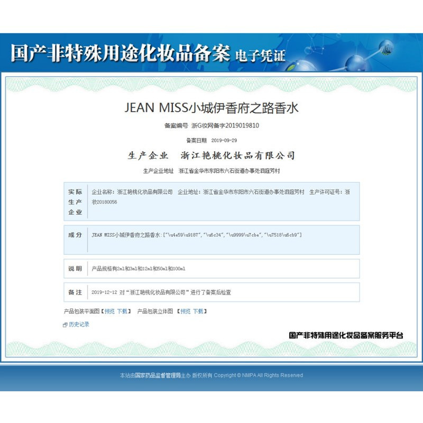This screenshot has height=423, width=423.
Task: Click 下载 link for 产品包装立体图
Action: (x=198, y=311)
